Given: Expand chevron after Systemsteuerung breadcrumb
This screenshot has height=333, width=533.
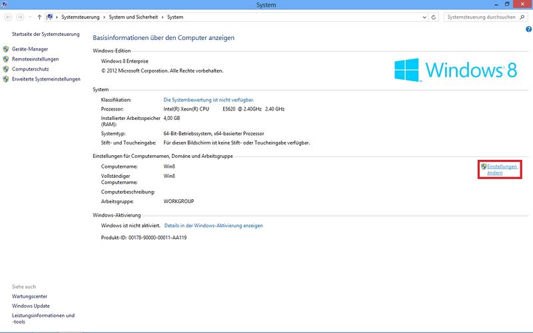Looking at the screenshot, I should 104,17.
